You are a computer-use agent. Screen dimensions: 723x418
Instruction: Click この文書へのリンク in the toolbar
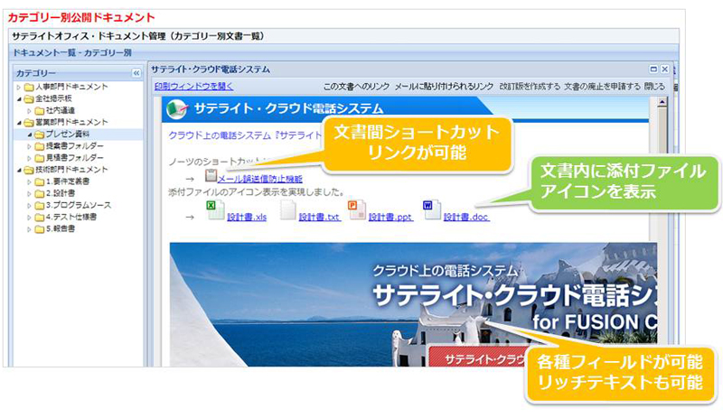(x=356, y=87)
